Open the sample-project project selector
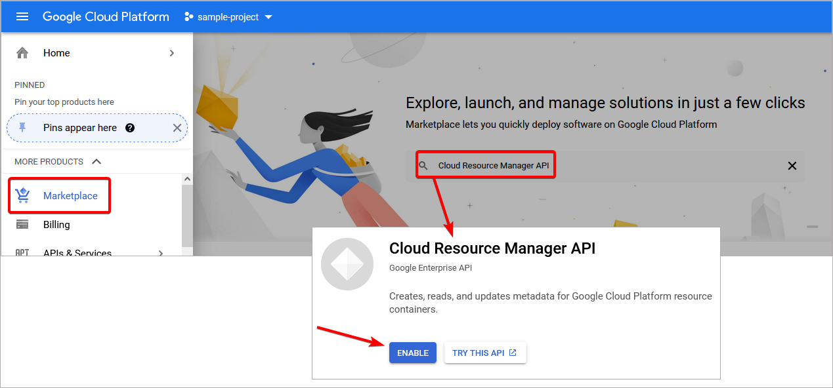Image resolution: width=833 pixels, height=388 pixels. click(228, 16)
